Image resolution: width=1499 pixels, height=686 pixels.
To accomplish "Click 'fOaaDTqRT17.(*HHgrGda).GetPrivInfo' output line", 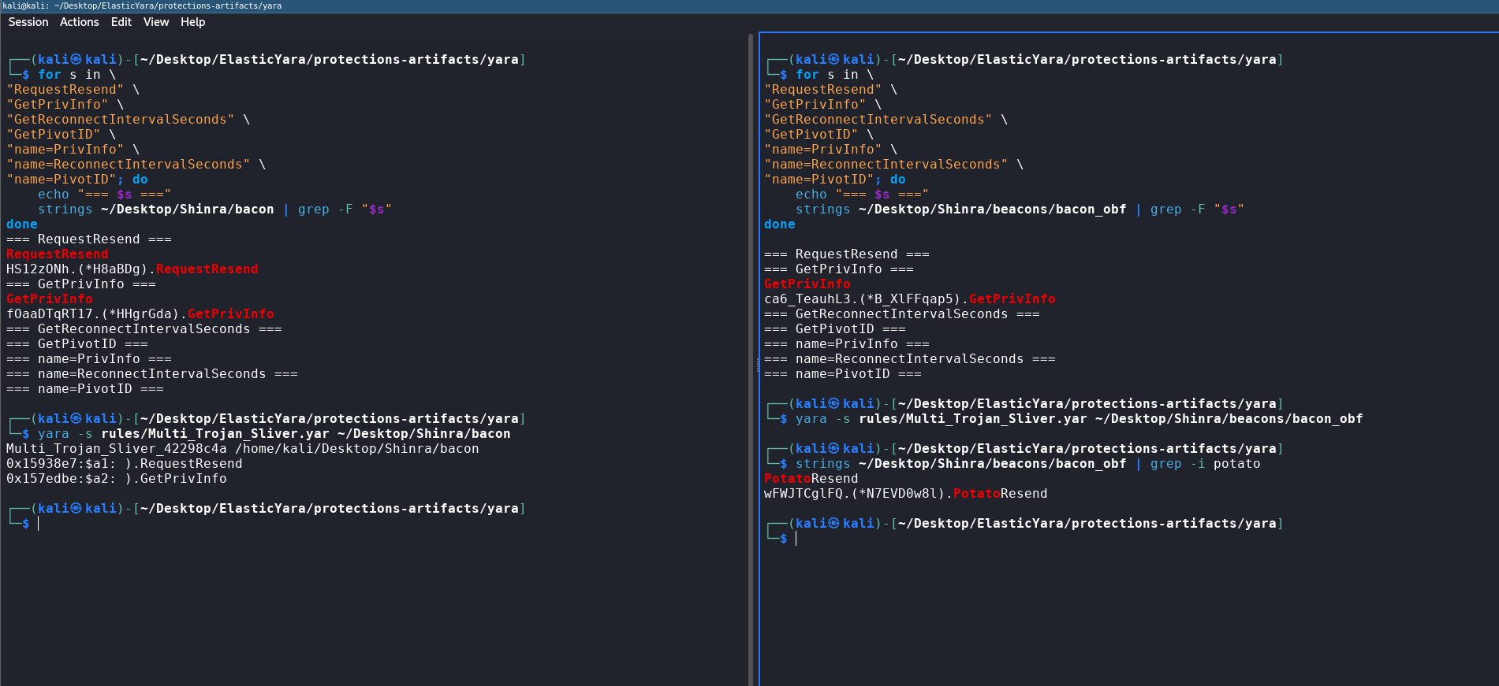I will click(140, 314).
